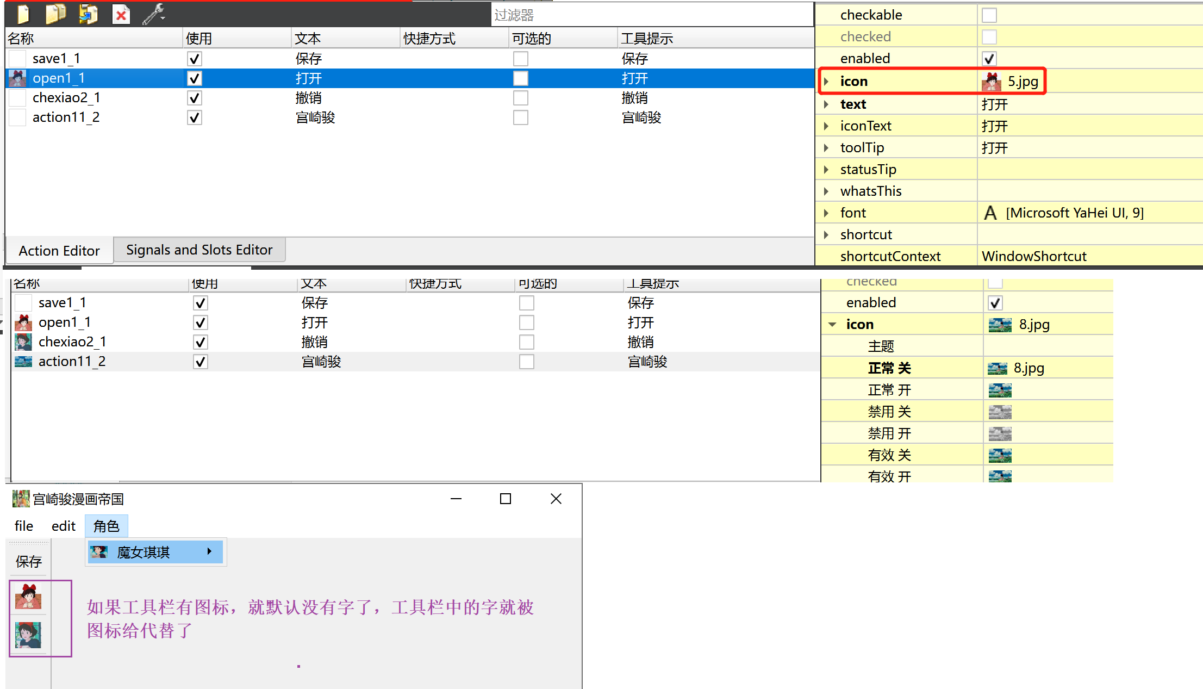
Task: Click the New action icon
Action: 23,14
